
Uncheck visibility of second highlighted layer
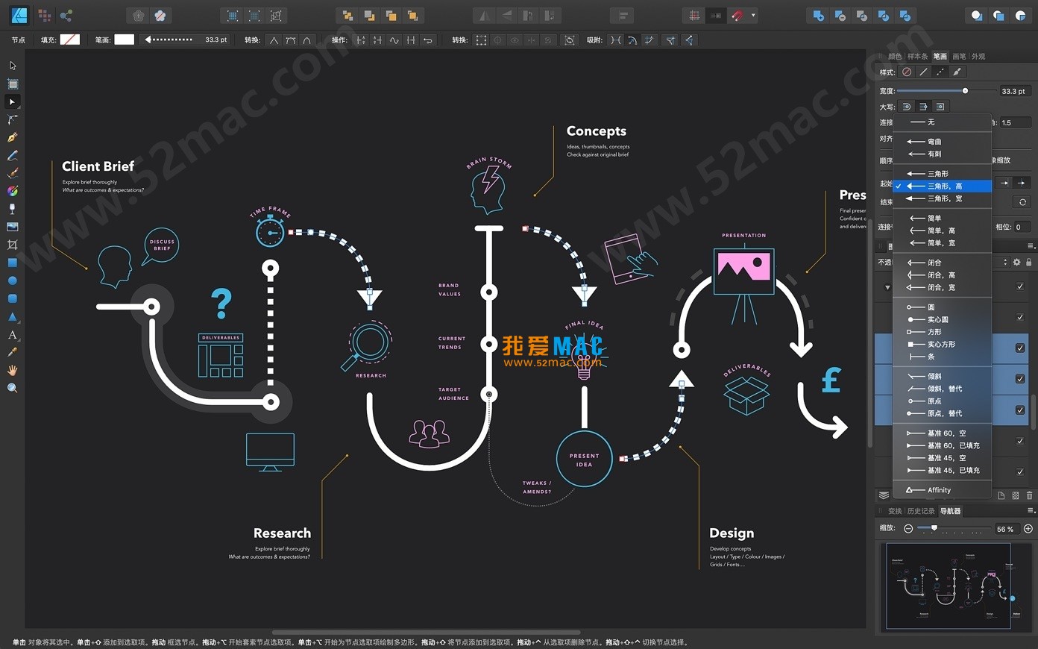point(1020,379)
